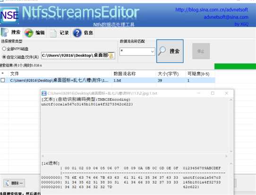
Task: Click the greyed 停止 stop button
Action: click(201, 51)
